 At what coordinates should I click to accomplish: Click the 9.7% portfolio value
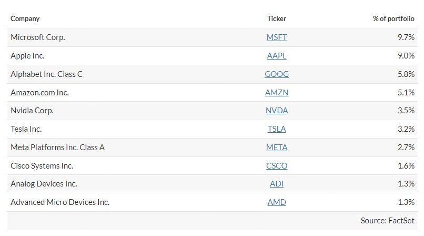coord(406,37)
